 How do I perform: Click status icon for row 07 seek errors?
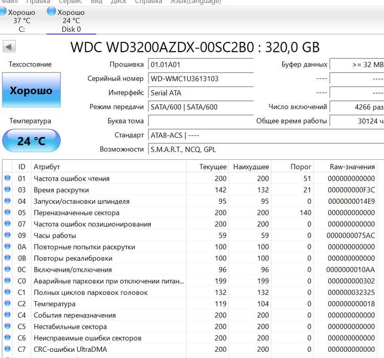(8, 223)
